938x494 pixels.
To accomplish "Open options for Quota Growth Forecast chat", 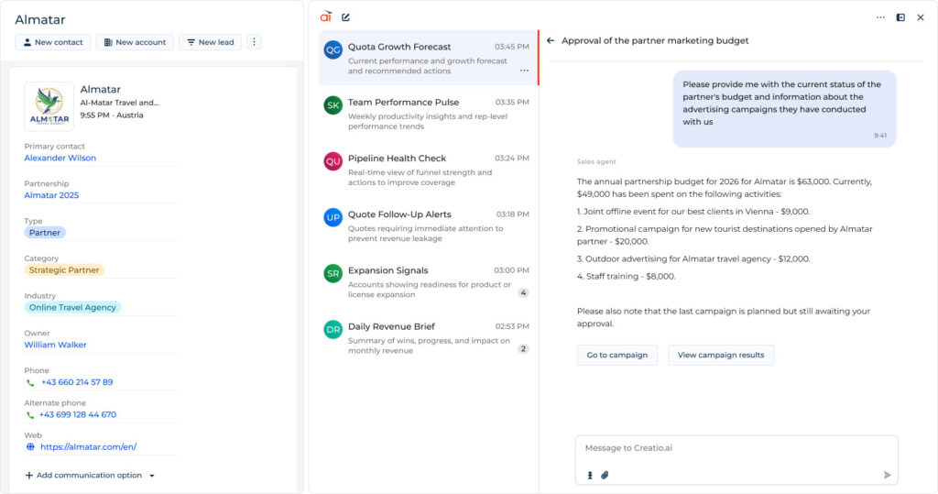I will pos(524,71).
